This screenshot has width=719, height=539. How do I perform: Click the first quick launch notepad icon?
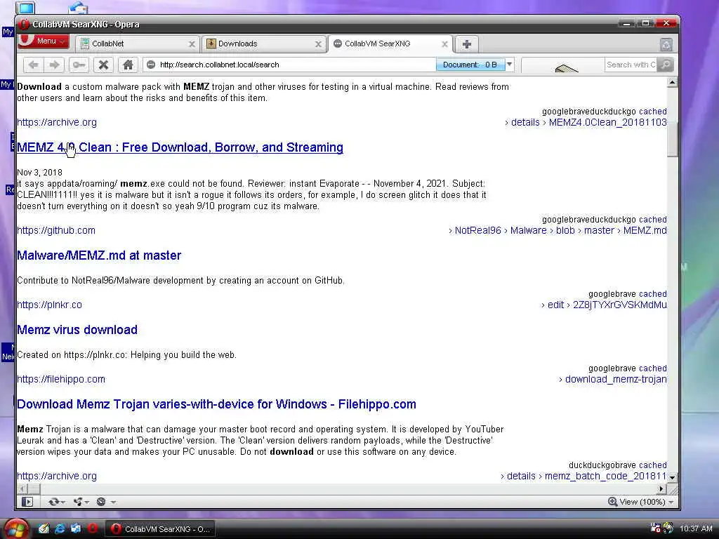pyautogui.click(x=44, y=528)
